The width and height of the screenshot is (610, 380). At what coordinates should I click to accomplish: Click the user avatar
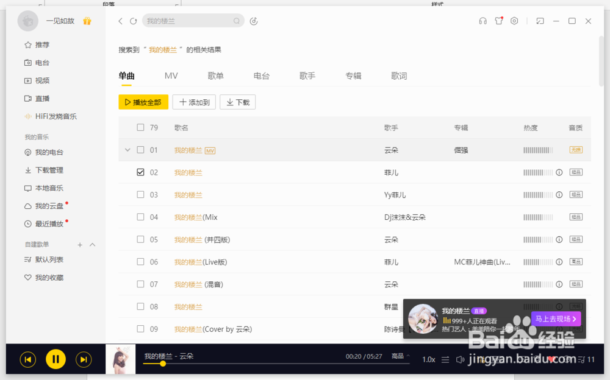[x=28, y=21]
